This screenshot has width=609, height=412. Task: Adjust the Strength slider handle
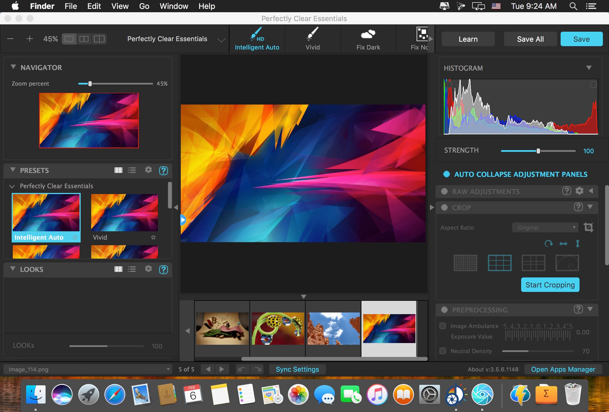(538, 151)
